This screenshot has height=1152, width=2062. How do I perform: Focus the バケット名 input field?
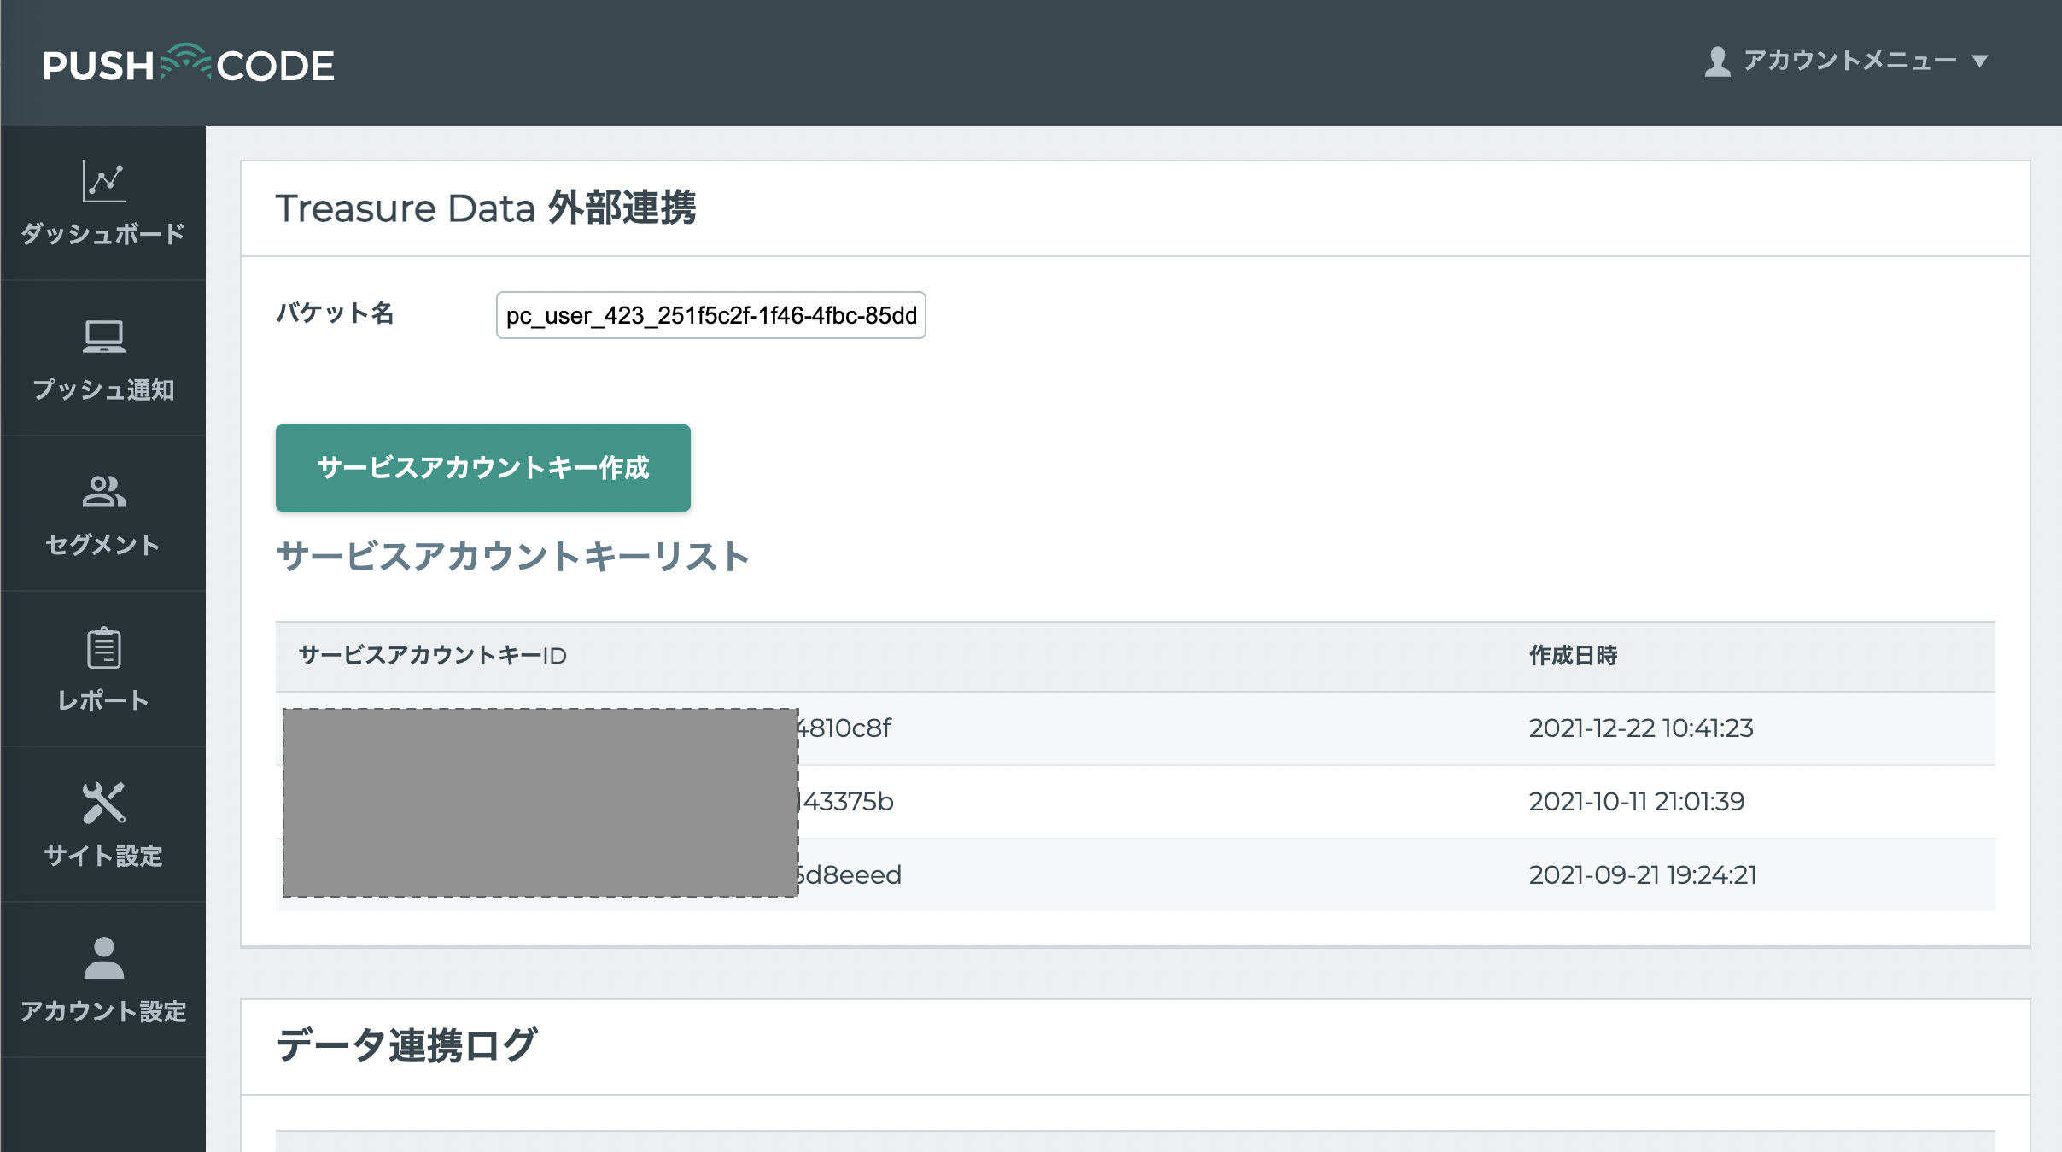tap(710, 315)
